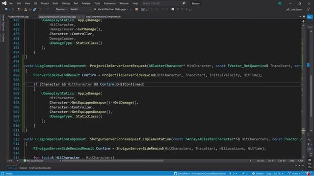Viewport: 314px width, 176px height.
Task: Open the Build menu
Action: tap(55, 3)
